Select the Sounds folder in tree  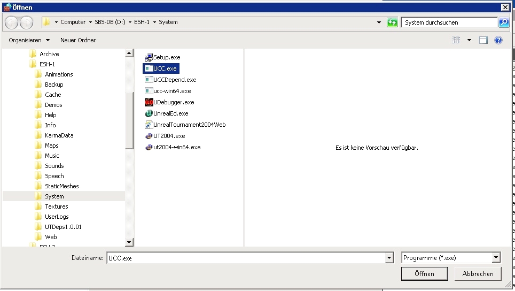pyautogui.click(x=54, y=166)
